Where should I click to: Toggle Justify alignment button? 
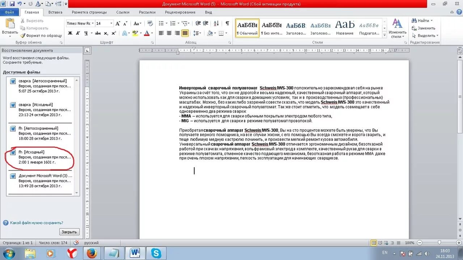[185, 33]
